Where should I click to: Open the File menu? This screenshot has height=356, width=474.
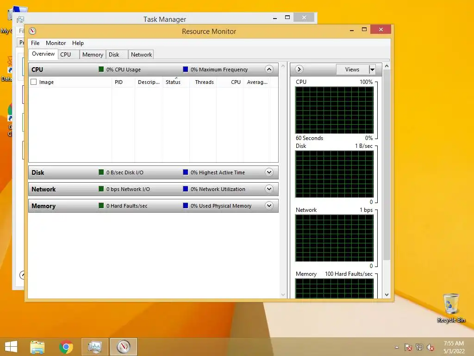[x=35, y=43]
